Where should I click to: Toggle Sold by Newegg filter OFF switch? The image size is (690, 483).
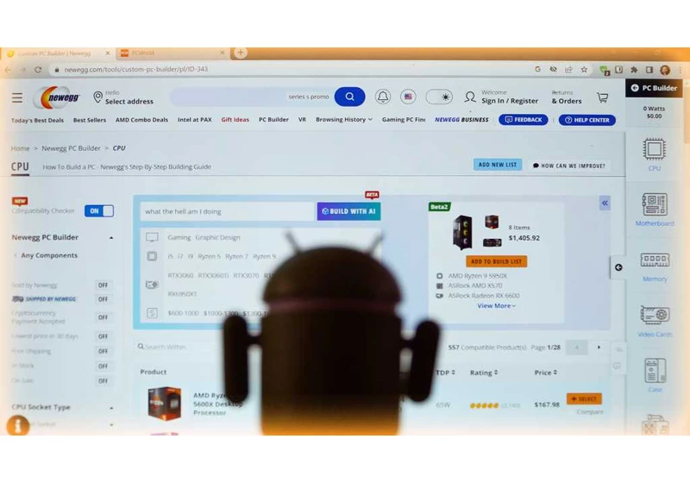pos(103,285)
